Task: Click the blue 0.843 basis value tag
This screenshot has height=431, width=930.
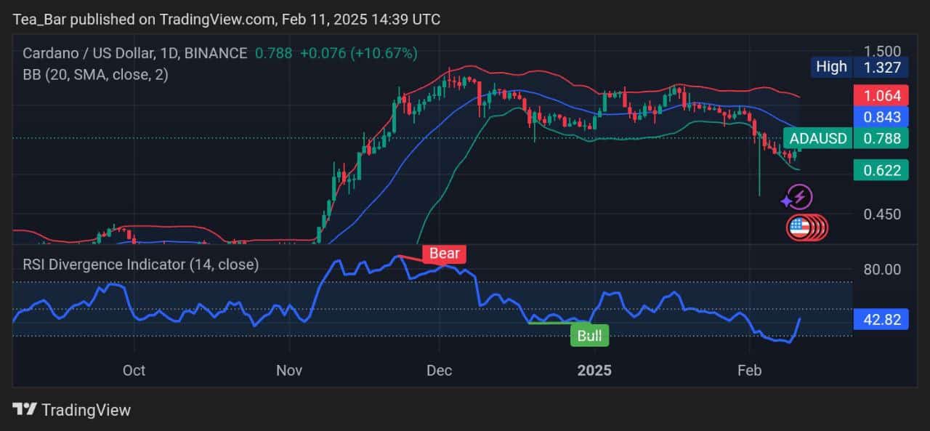Action: point(881,117)
